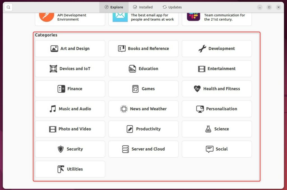Open the Books and Reference book icon
The width and height of the screenshot is (287, 190).
pos(122,49)
